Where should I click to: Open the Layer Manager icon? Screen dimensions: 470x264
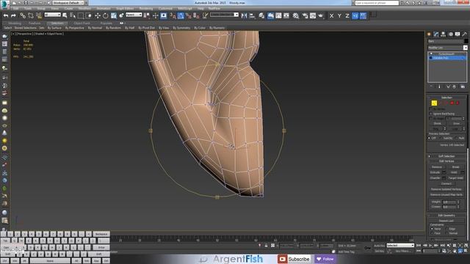(x=261, y=15)
